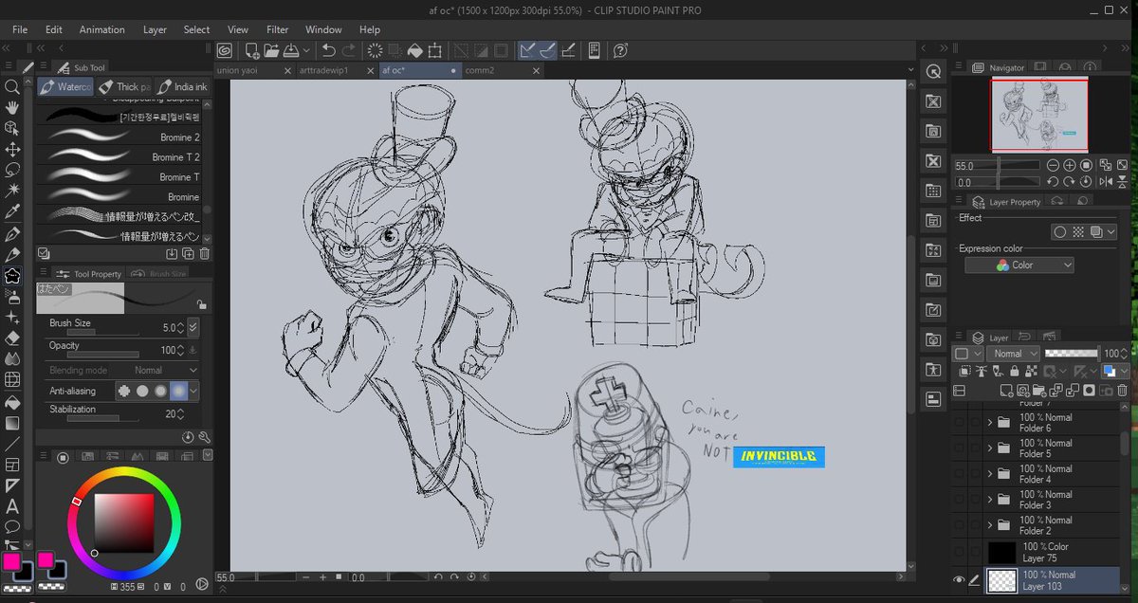
Task: Select no anti-aliasing option
Action: [x=124, y=390]
